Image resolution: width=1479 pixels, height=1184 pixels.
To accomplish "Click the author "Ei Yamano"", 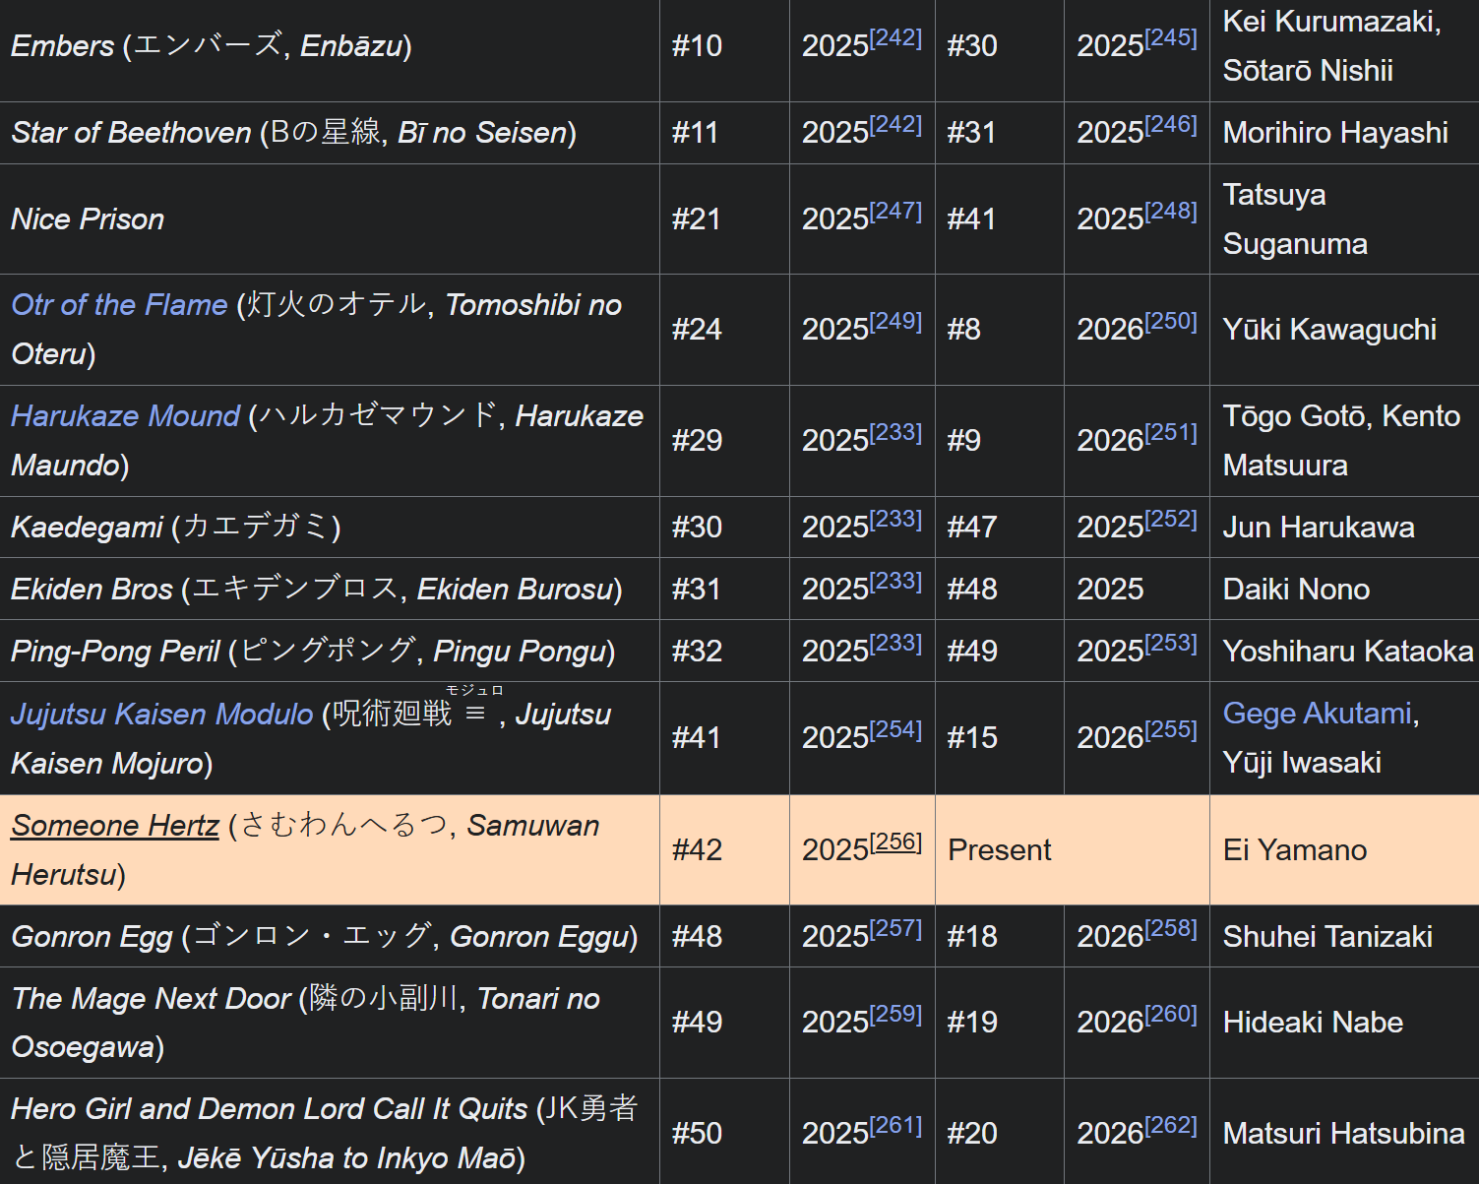I will pos(1295,850).
